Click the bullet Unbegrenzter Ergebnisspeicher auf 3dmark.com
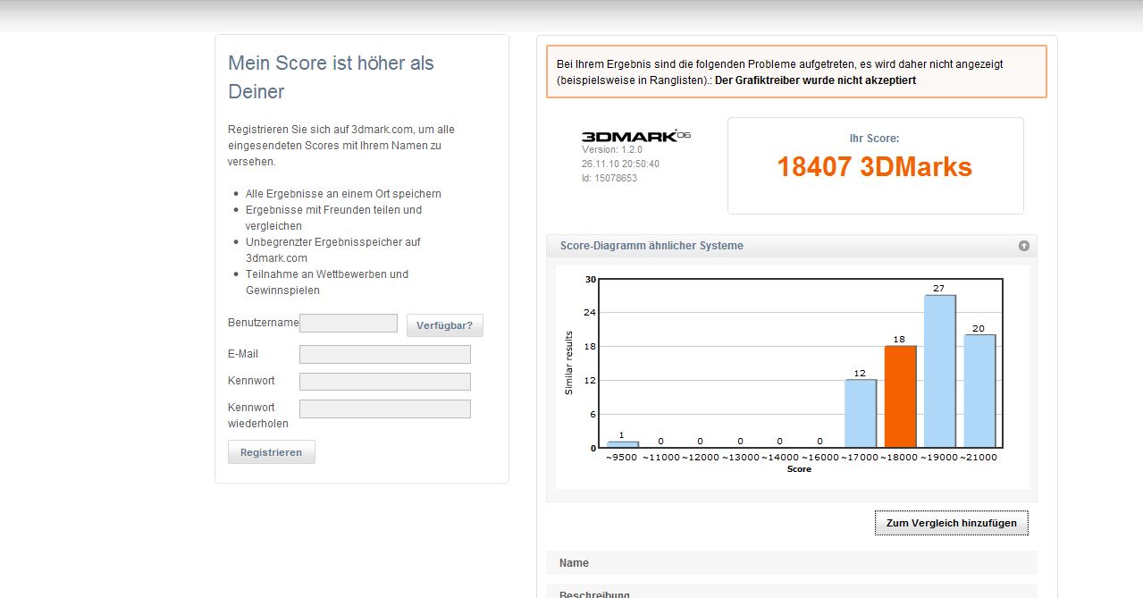This screenshot has width=1143, height=598. [x=332, y=250]
